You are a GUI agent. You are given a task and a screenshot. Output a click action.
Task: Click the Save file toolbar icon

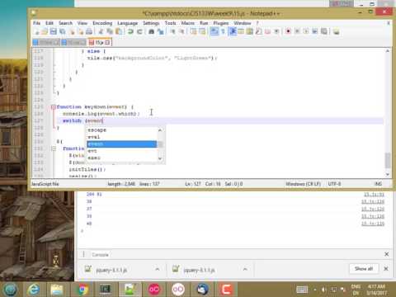(54, 31)
